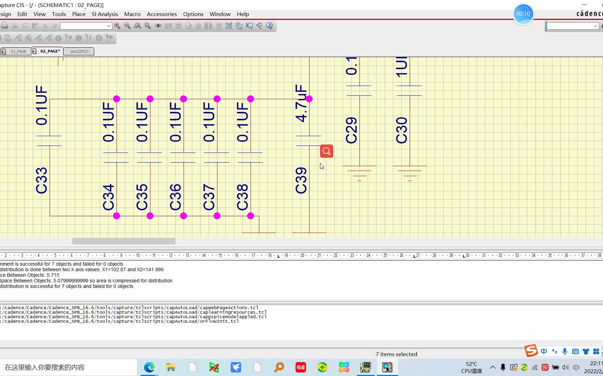
Task: Click the ground symbol under C29
Action: [x=359, y=173]
